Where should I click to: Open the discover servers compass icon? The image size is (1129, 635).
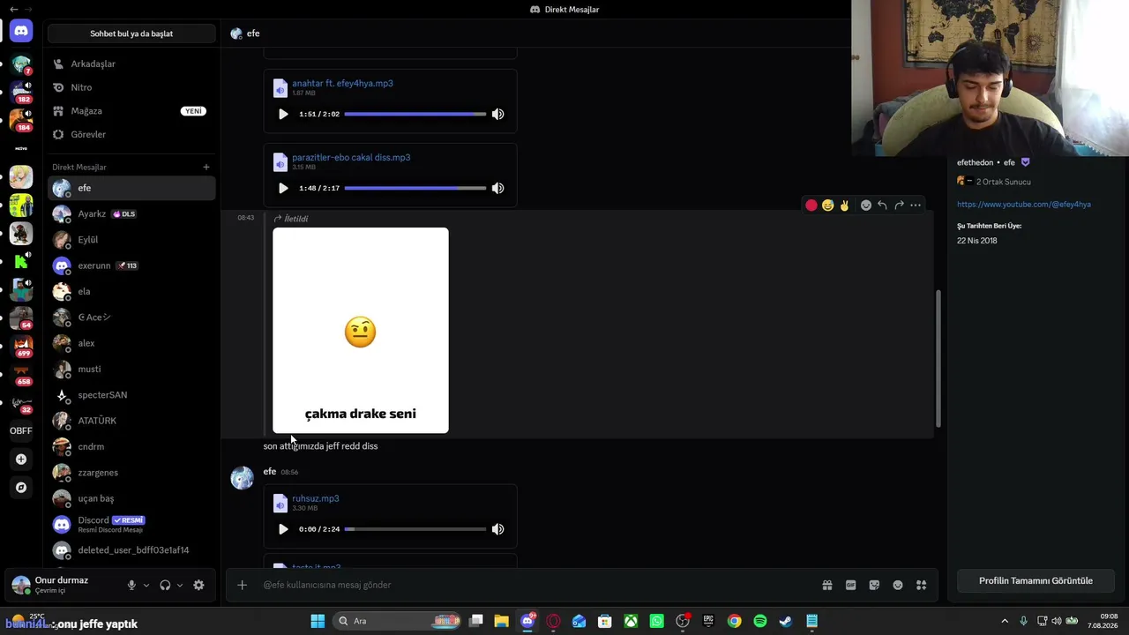pos(21,488)
